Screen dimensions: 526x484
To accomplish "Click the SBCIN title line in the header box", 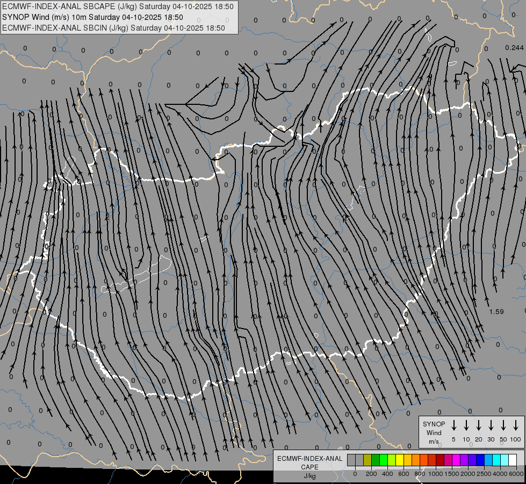I will [113, 28].
